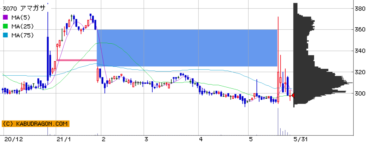Click the tall red candlestick spiking in late May

[x=278, y=60]
